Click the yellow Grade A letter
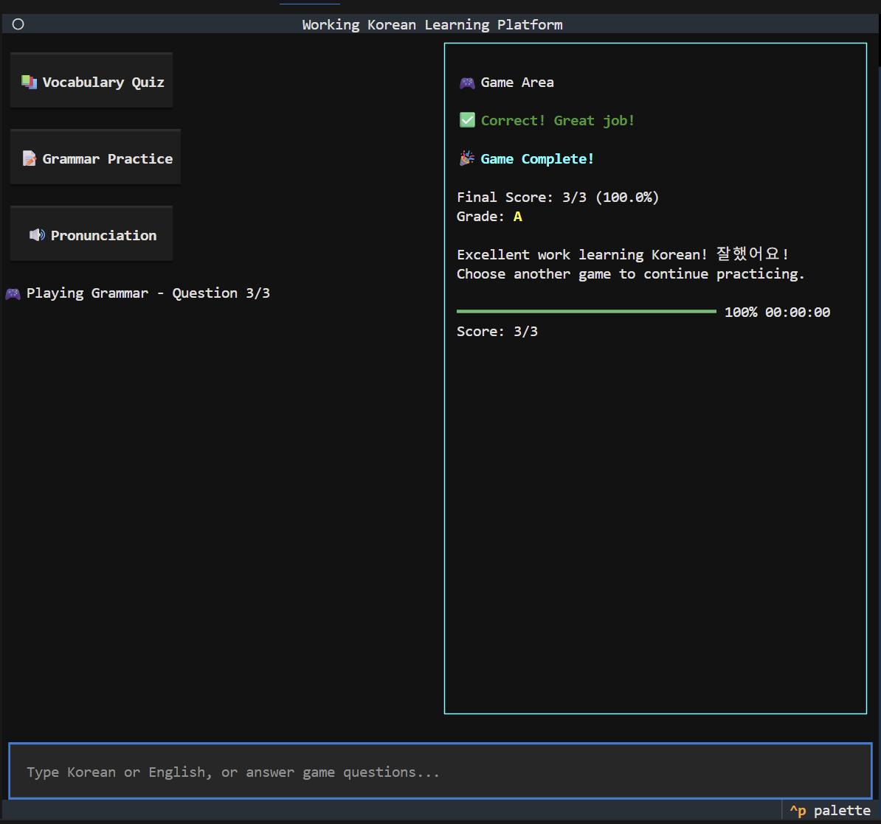The image size is (881, 824). point(517,217)
